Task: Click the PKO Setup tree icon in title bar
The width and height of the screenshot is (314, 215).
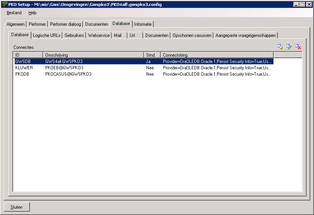Action: pyautogui.click(x=4, y=4)
